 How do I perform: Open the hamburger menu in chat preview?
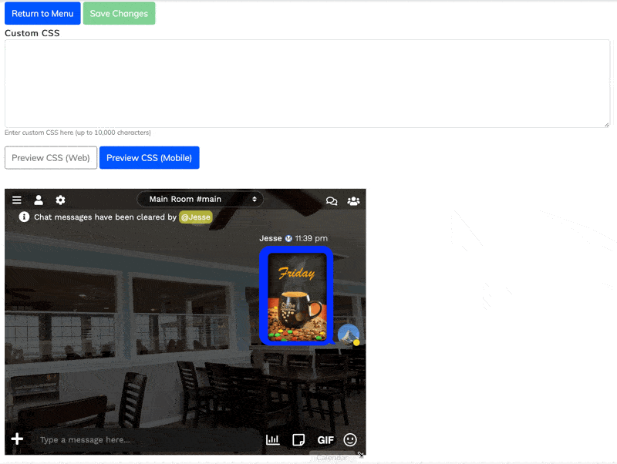tap(17, 200)
